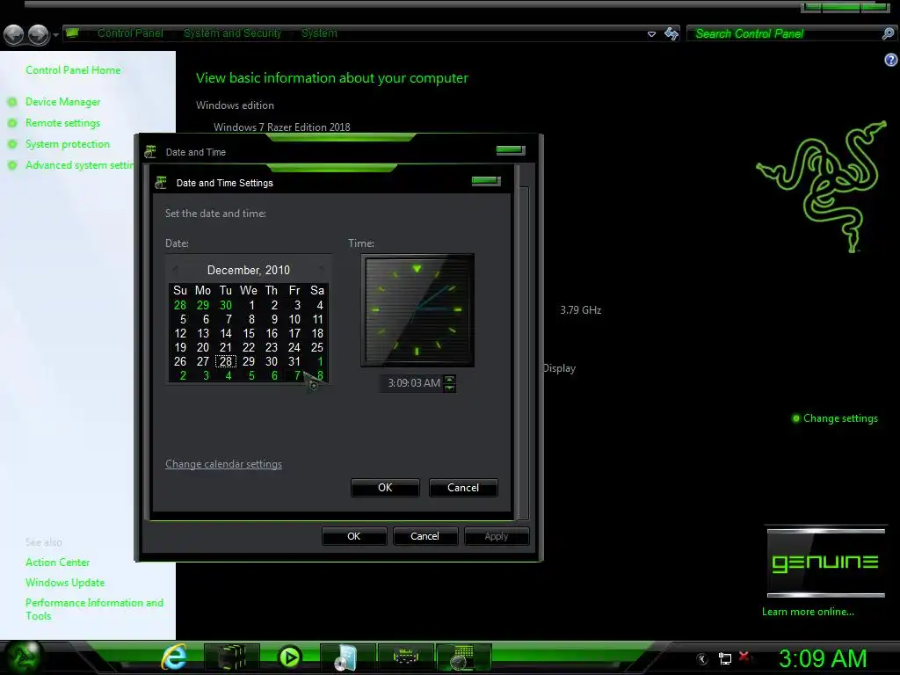The image size is (900, 675).
Task: Click the genuine Windows badge
Action: point(826,562)
